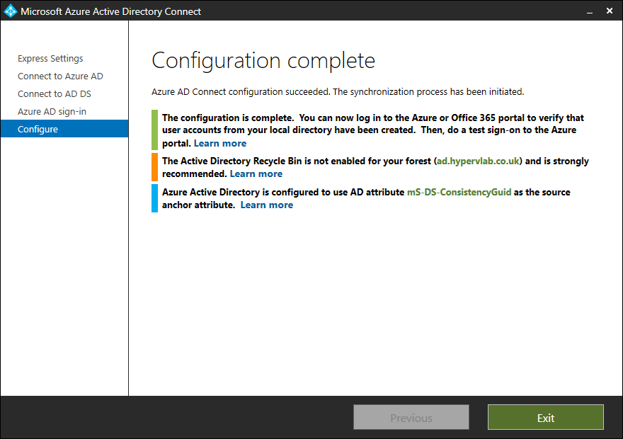Open Learn more link for configuration complete
The width and height of the screenshot is (623, 439).
[220, 143]
